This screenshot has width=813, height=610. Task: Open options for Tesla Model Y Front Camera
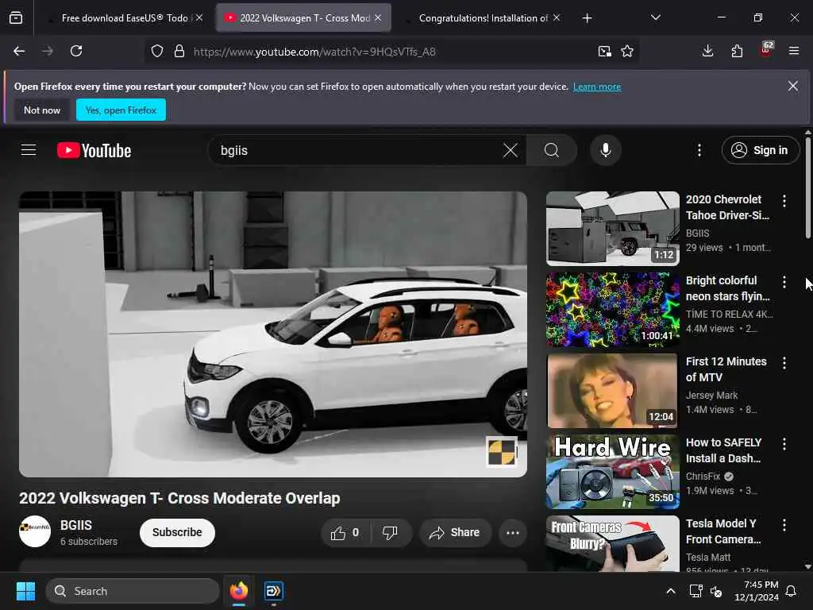tap(784, 525)
